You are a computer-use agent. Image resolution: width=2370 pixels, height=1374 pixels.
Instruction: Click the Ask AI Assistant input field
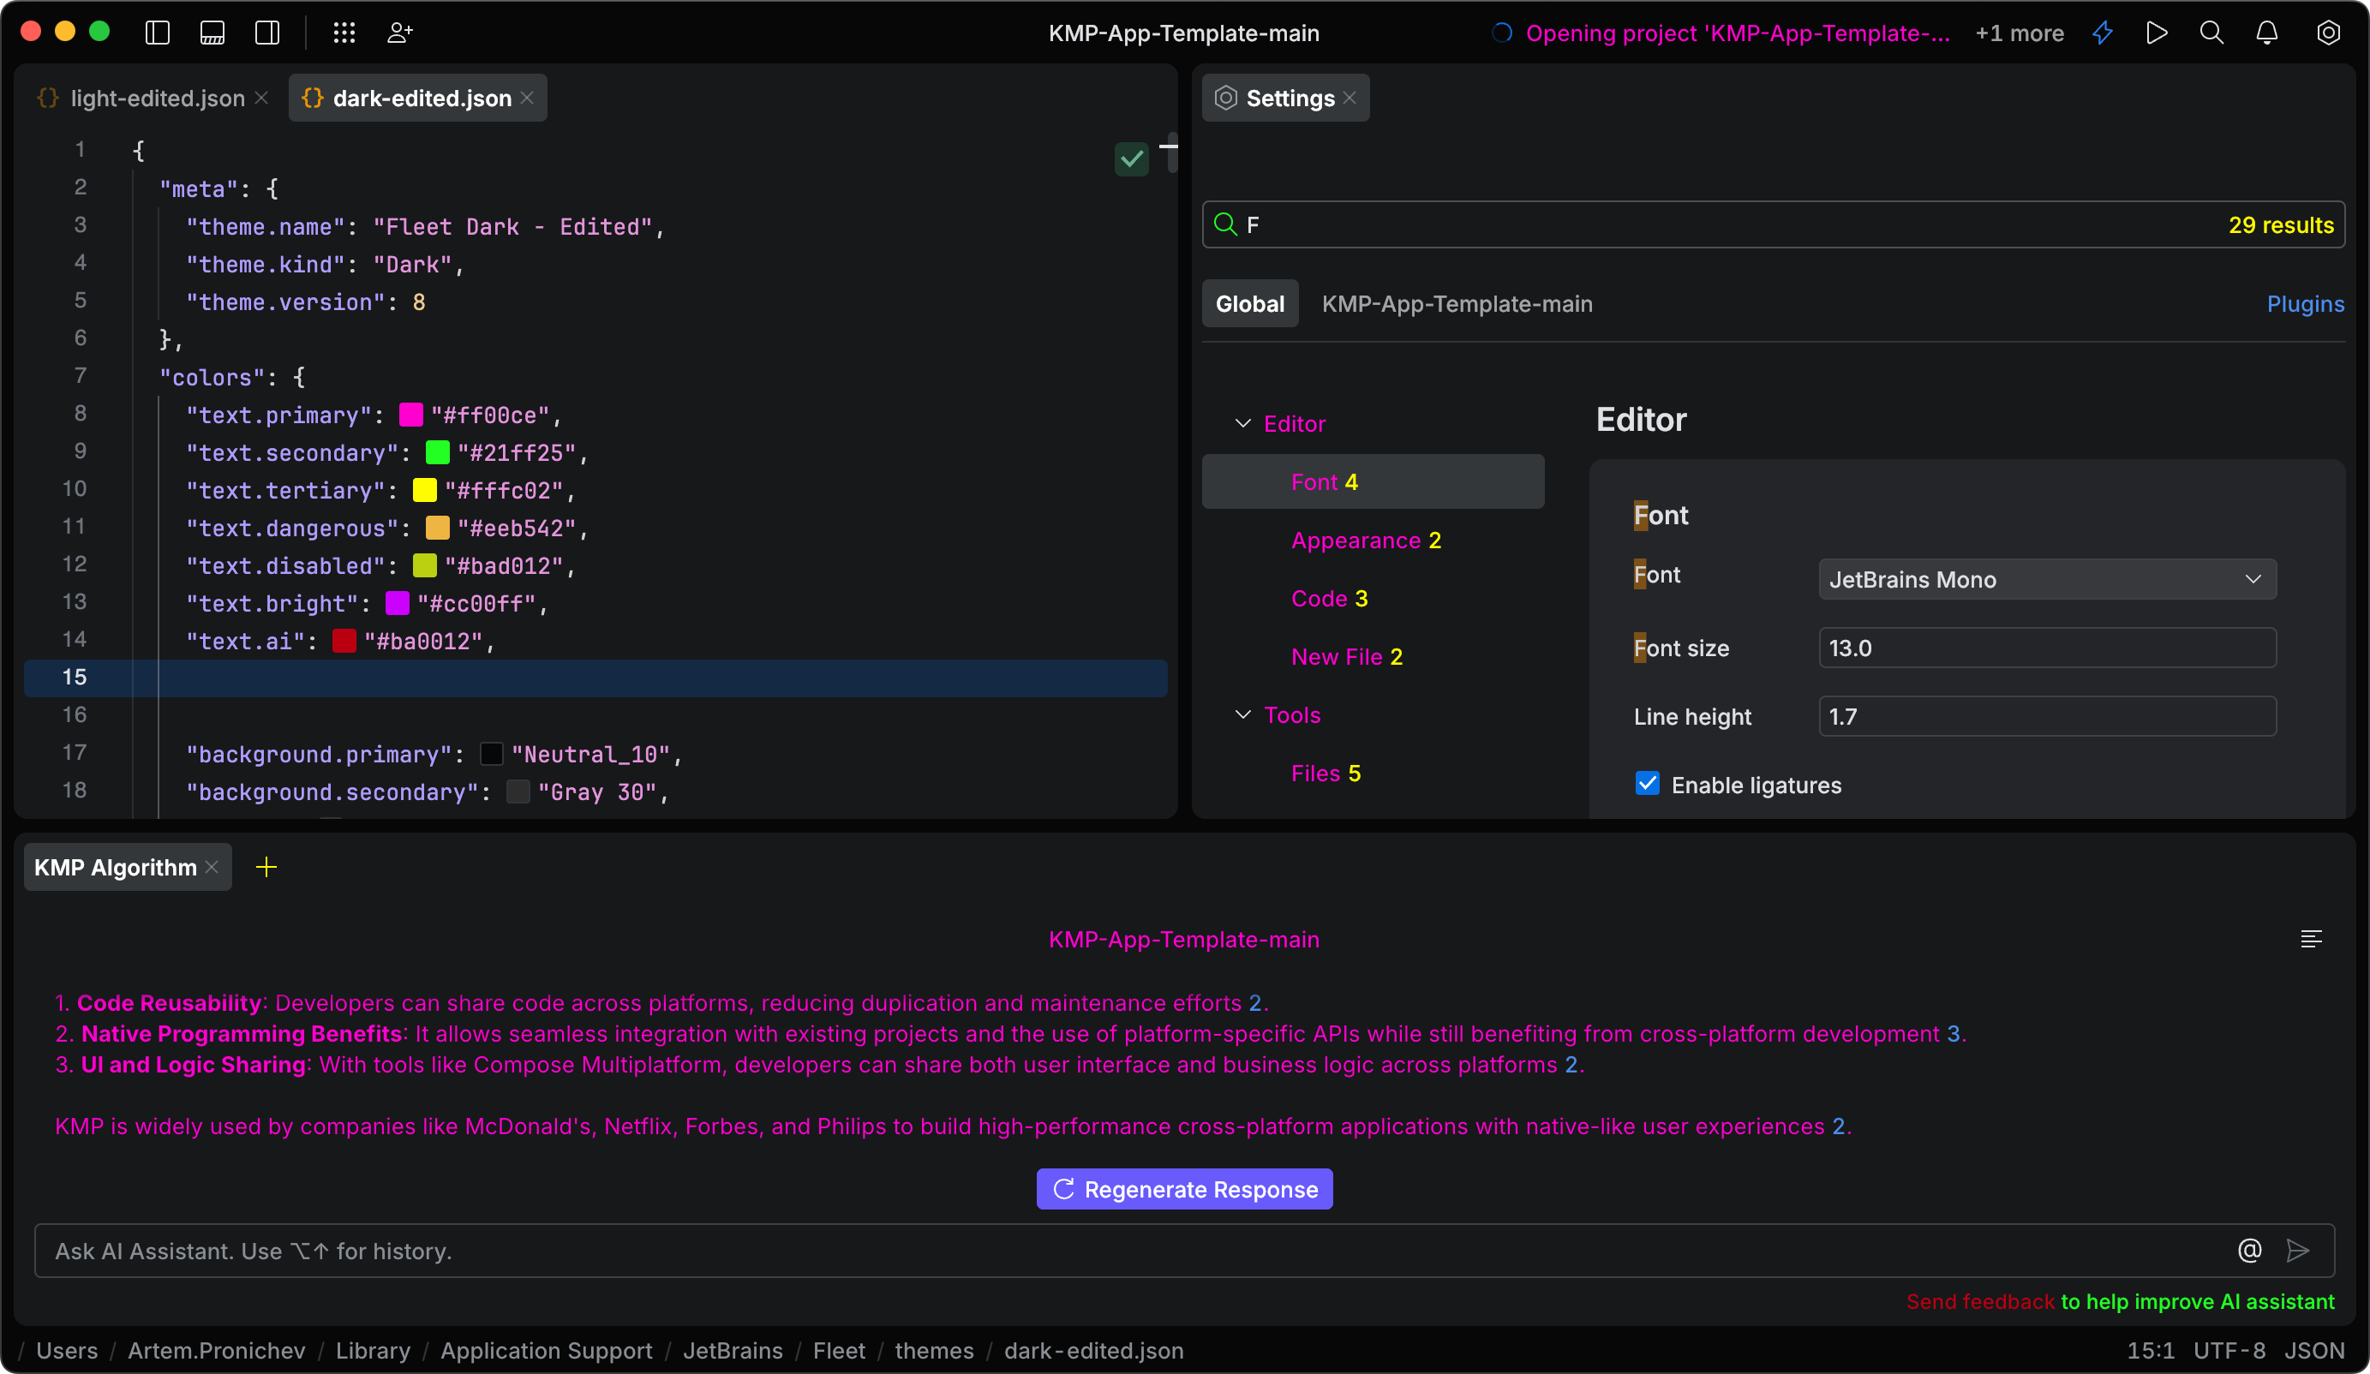[658, 1251]
